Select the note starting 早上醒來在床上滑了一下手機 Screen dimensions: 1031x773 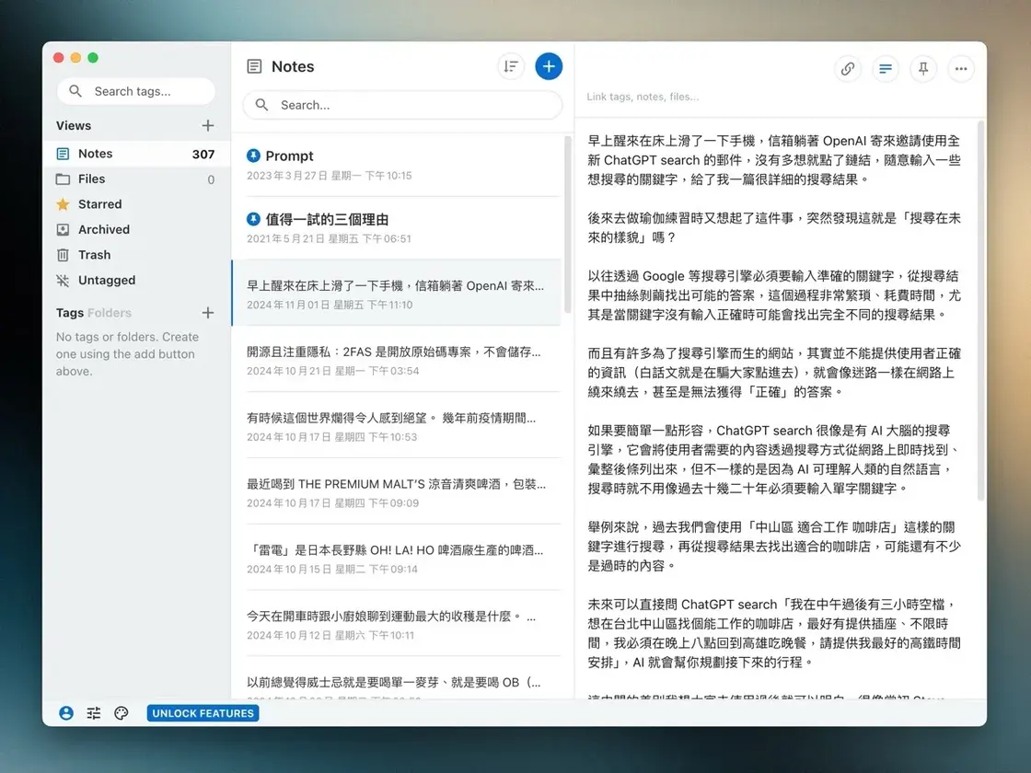coord(397,294)
